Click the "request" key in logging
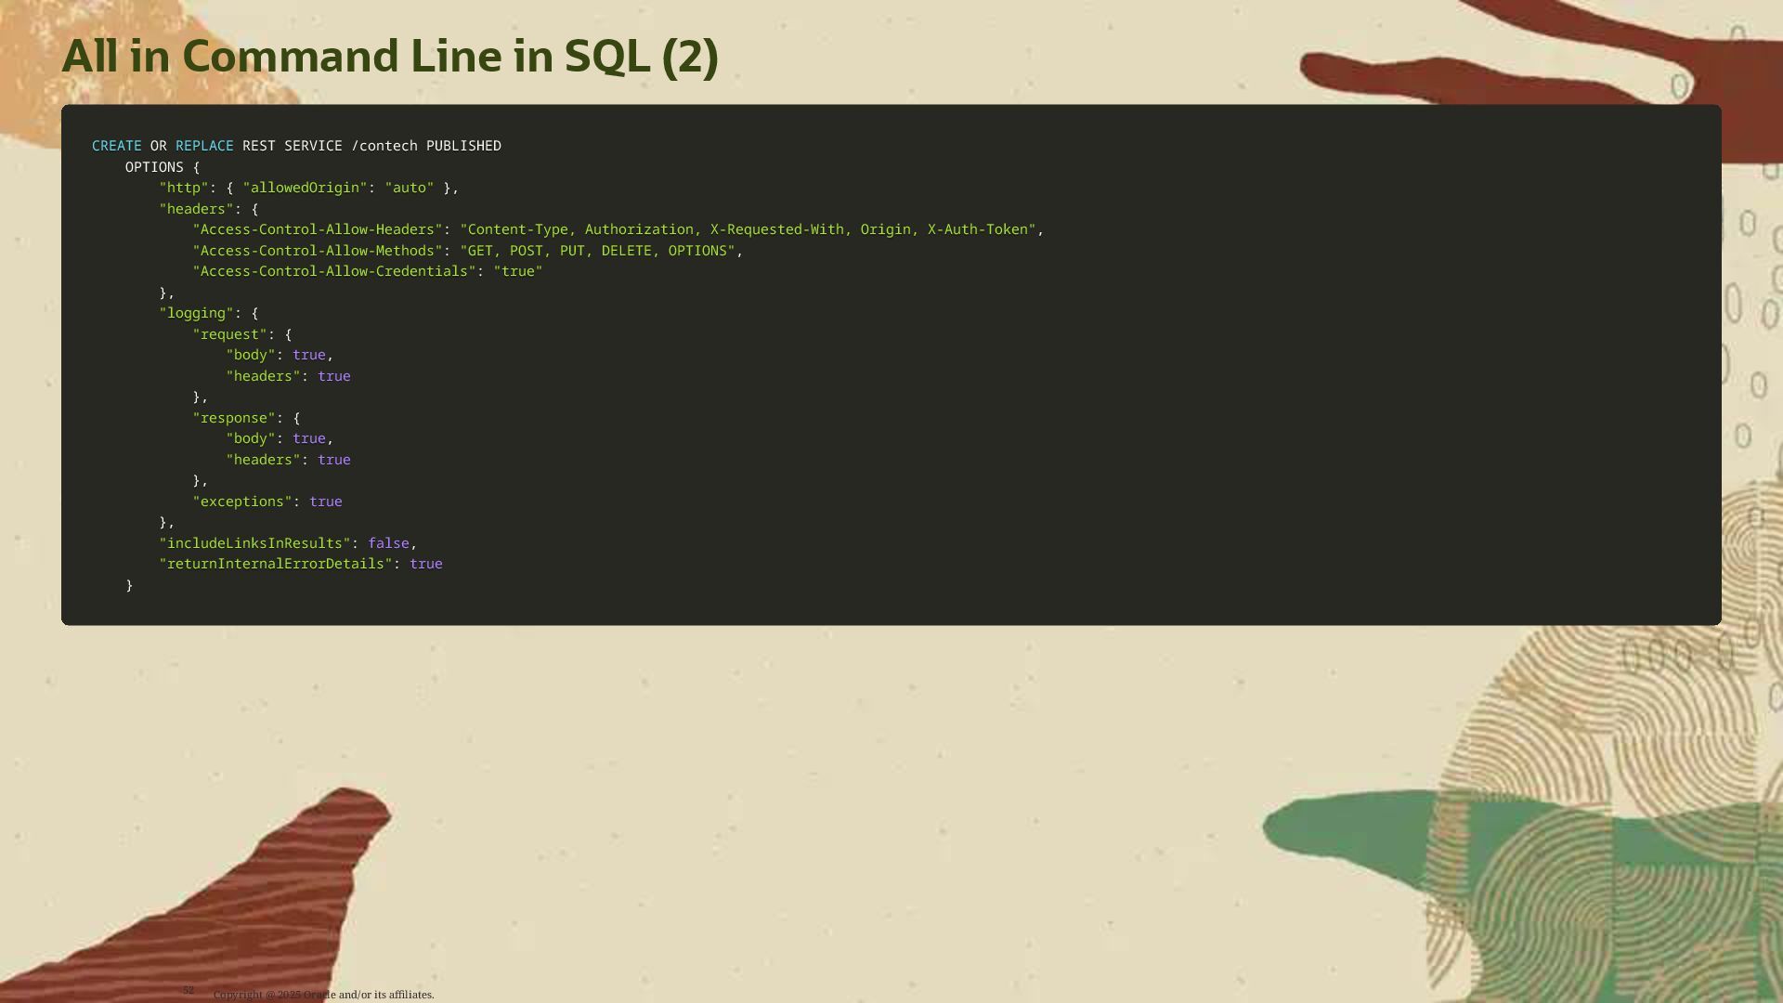The image size is (1783, 1003). [x=229, y=334]
